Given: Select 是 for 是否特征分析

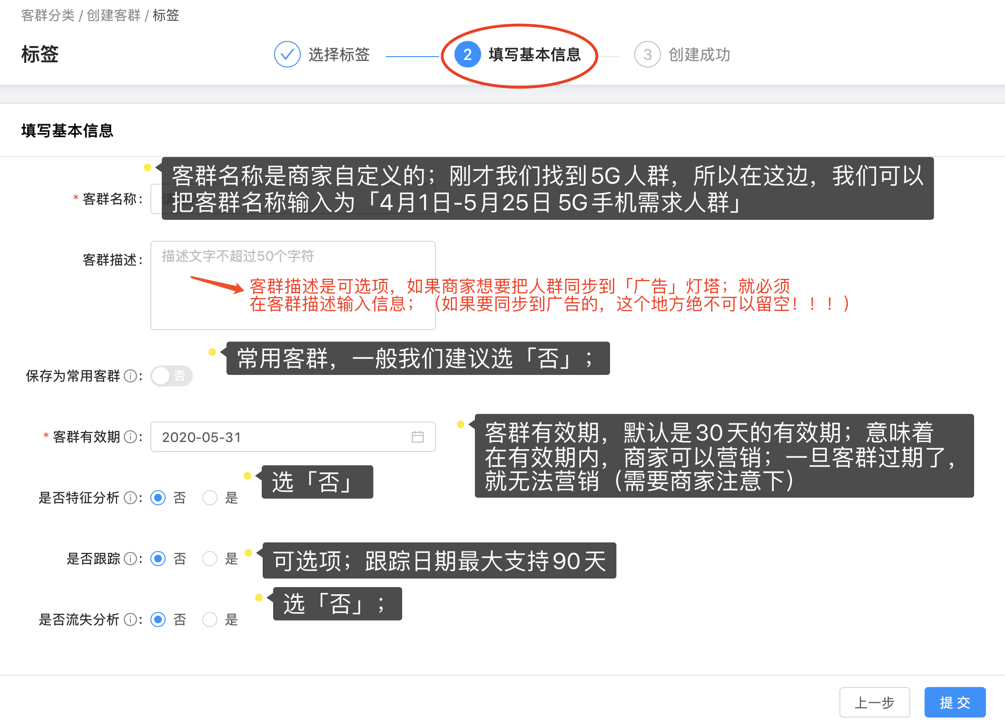Looking at the screenshot, I should pos(210,498).
